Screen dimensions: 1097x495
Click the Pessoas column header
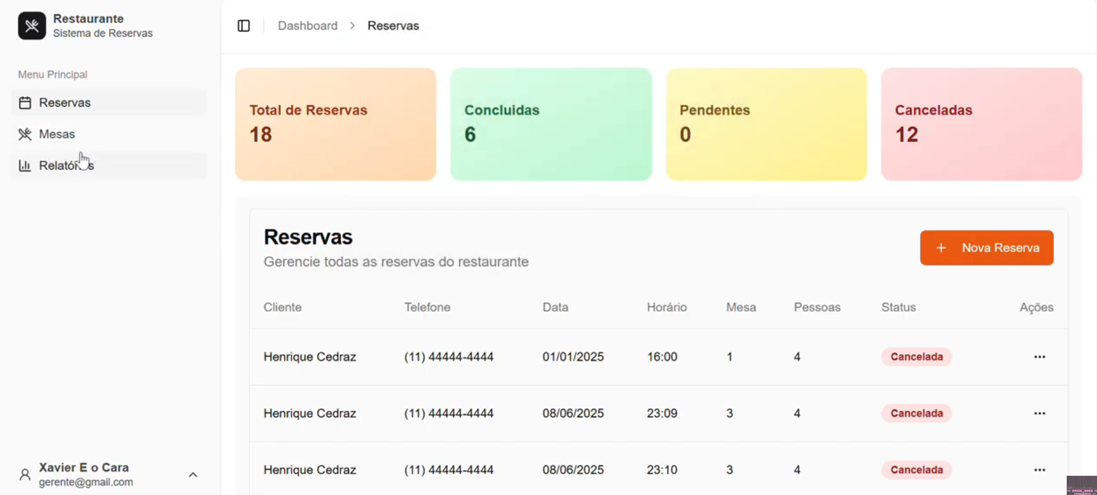(817, 307)
